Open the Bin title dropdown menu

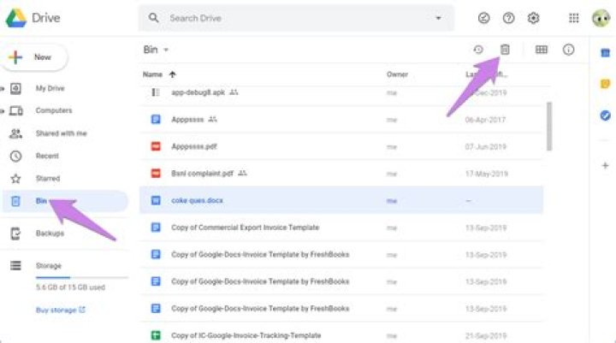tap(166, 50)
